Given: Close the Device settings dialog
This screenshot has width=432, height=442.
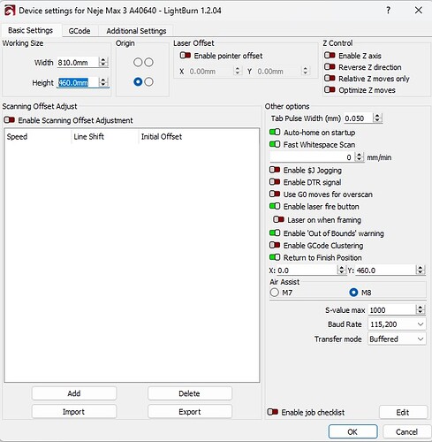Looking at the screenshot, I should (418, 11).
